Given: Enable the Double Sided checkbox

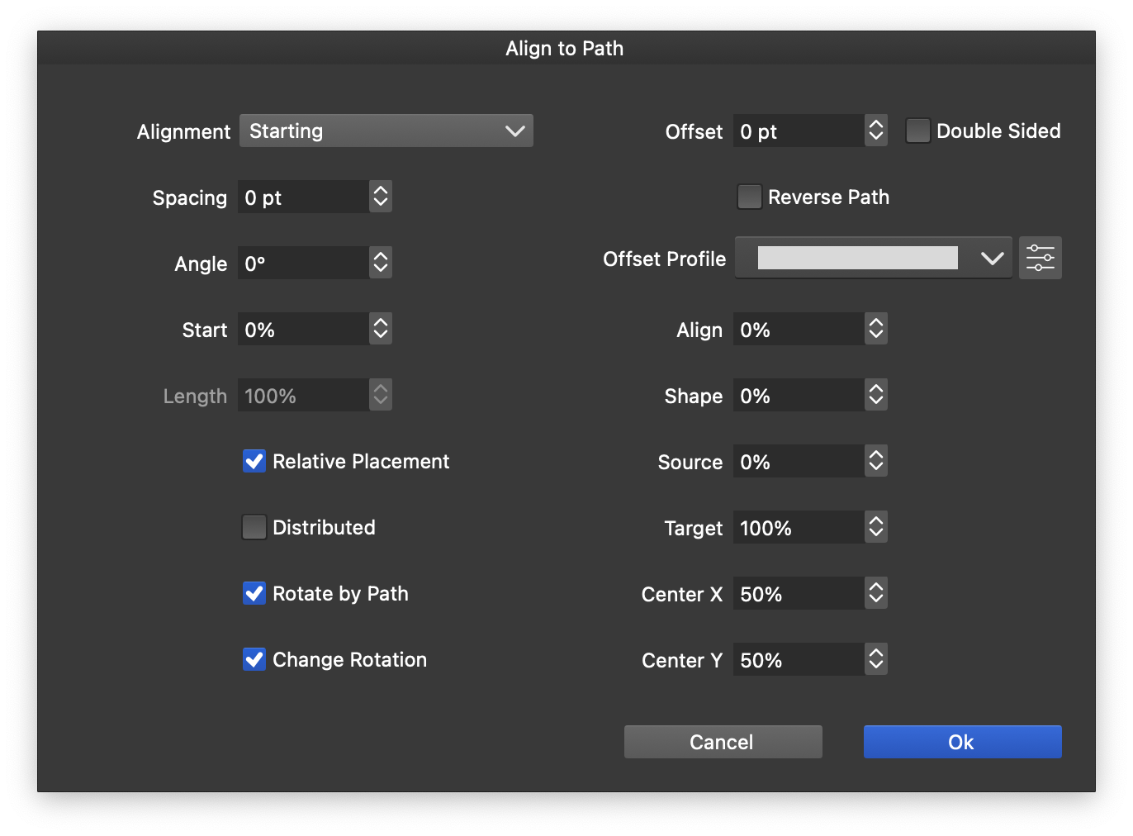Looking at the screenshot, I should point(917,131).
